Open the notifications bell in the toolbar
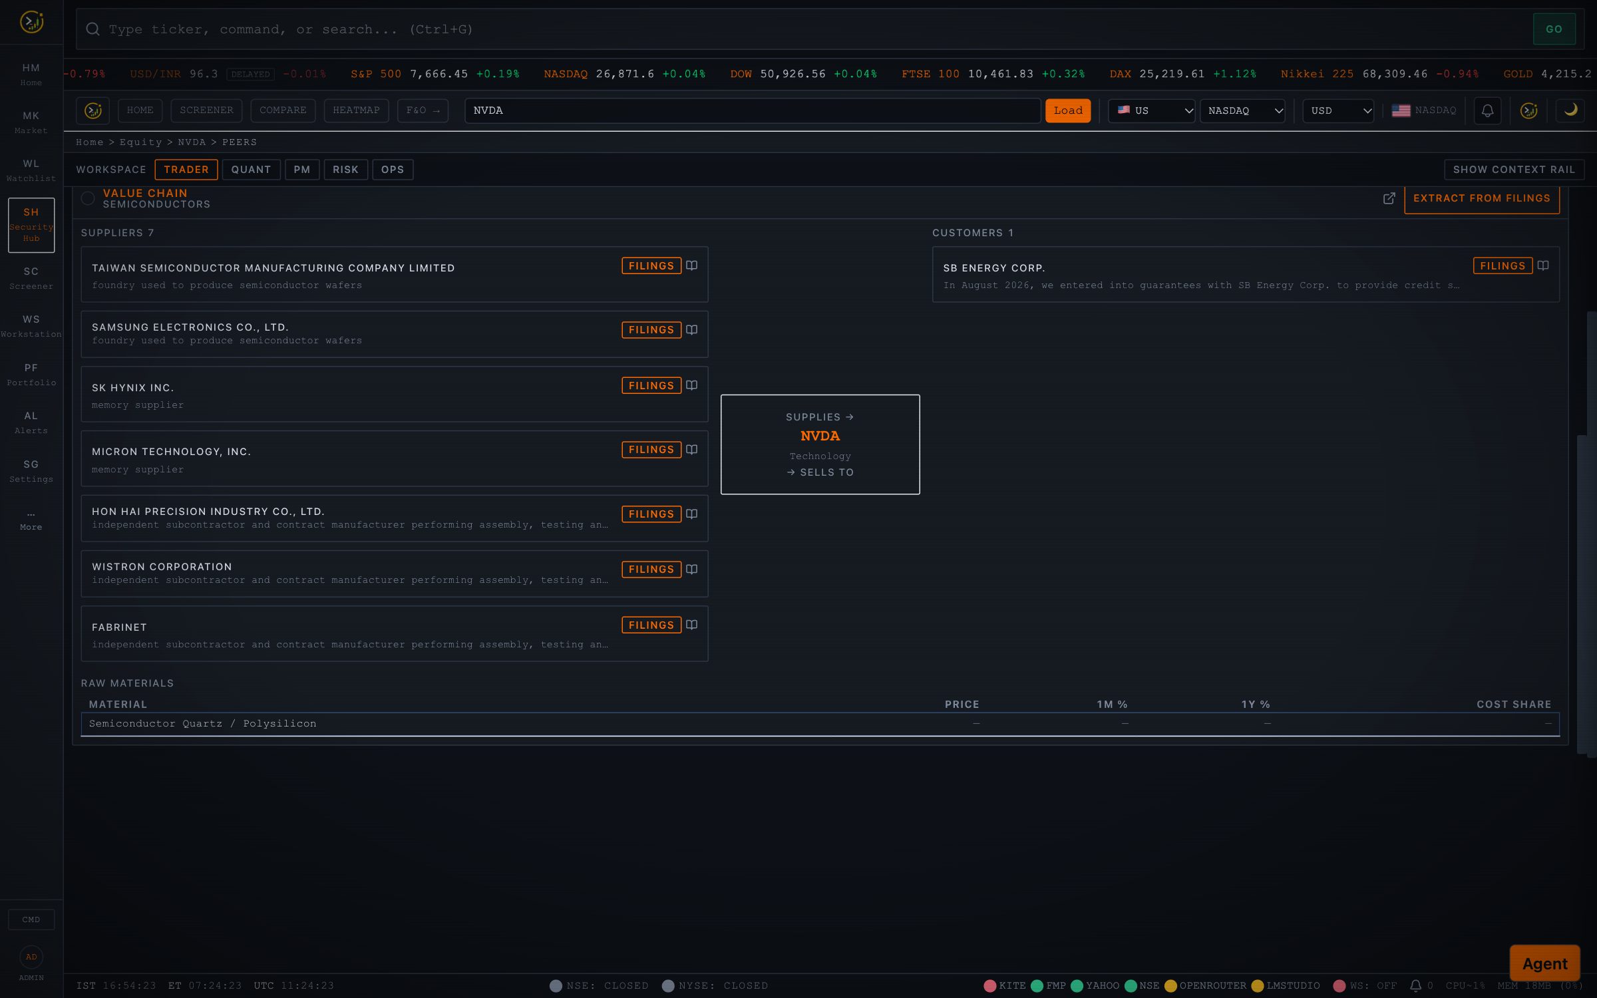This screenshot has height=998, width=1597. (1487, 110)
